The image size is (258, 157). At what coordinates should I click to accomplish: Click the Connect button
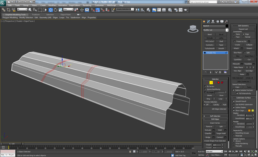pyautogui.click(x=220, y=137)
